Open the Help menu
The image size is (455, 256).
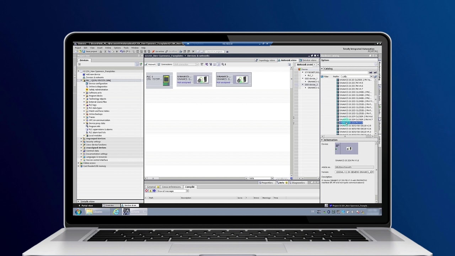tap(143, 48)
